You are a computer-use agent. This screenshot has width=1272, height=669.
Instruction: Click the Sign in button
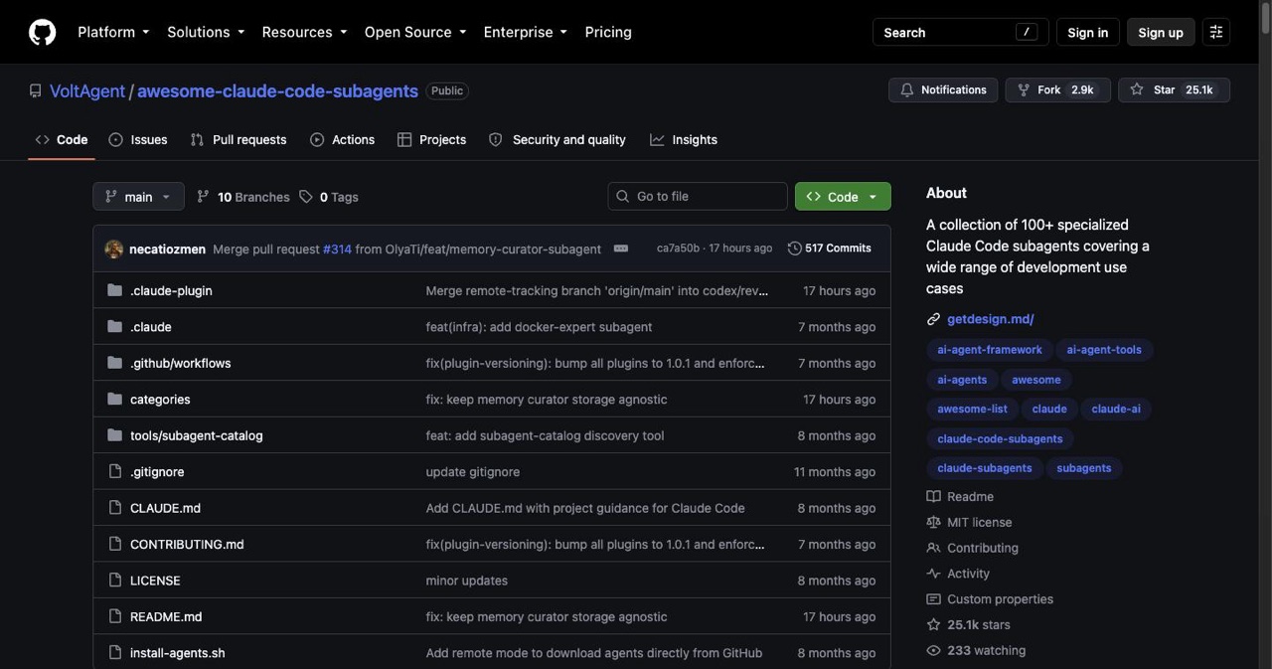click(1088, 32)
